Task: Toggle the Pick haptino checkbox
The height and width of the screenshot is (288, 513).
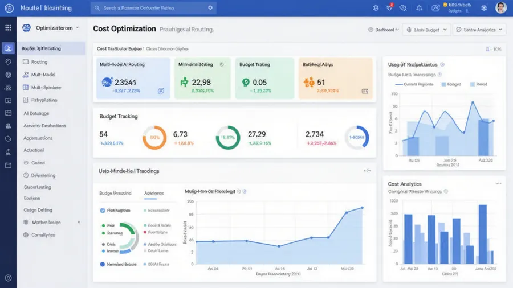Action: click(103, 211)
